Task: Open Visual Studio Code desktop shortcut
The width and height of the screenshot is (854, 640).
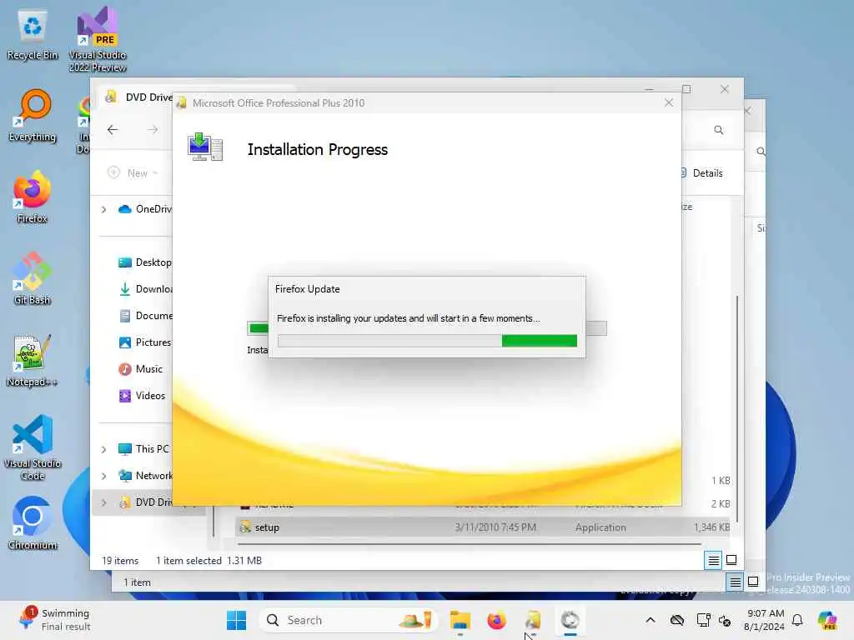Action: 33,447
